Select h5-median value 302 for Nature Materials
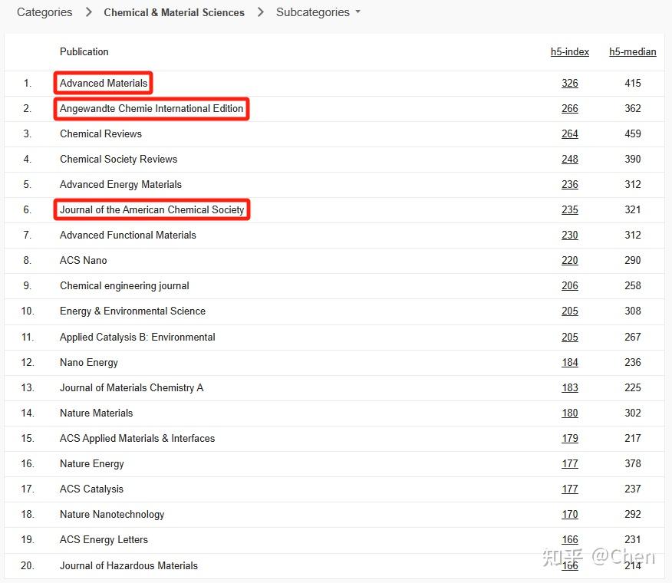Screen dimensions: 672x583 [x=633, y=413]
